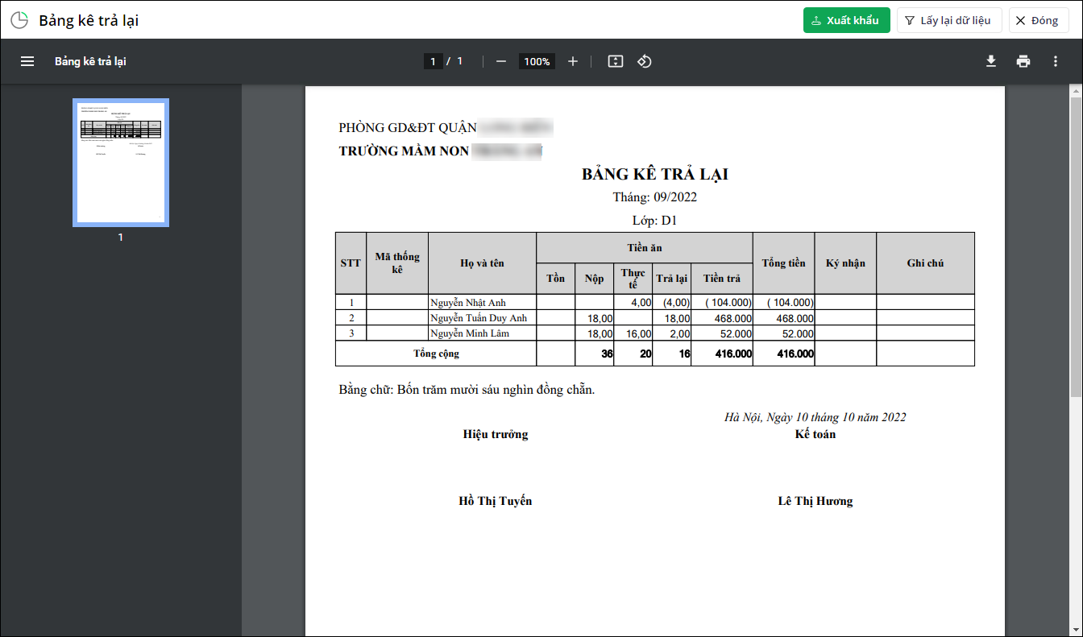Viewport: 1083px width, 637px height.
Task: Click the STT column header
Action: [351, 263]
